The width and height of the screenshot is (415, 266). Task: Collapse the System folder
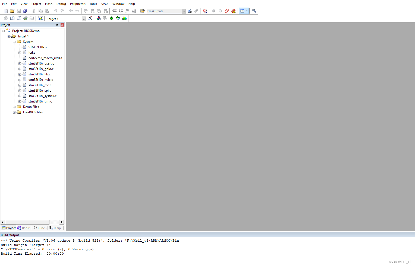pos(14,42)
